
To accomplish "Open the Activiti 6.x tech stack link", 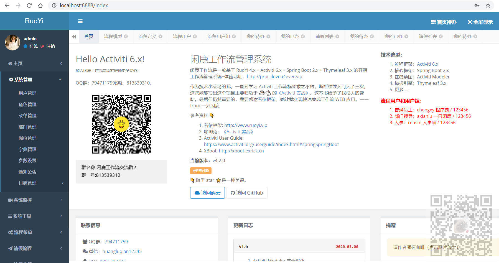I will tap(427, 64).
